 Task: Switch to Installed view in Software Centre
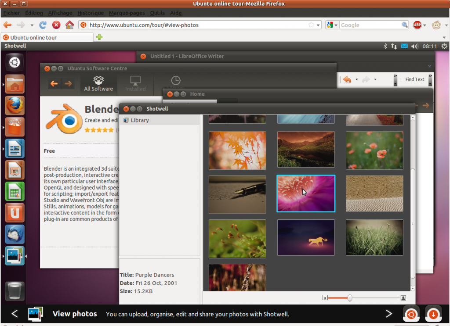[135, 84]
